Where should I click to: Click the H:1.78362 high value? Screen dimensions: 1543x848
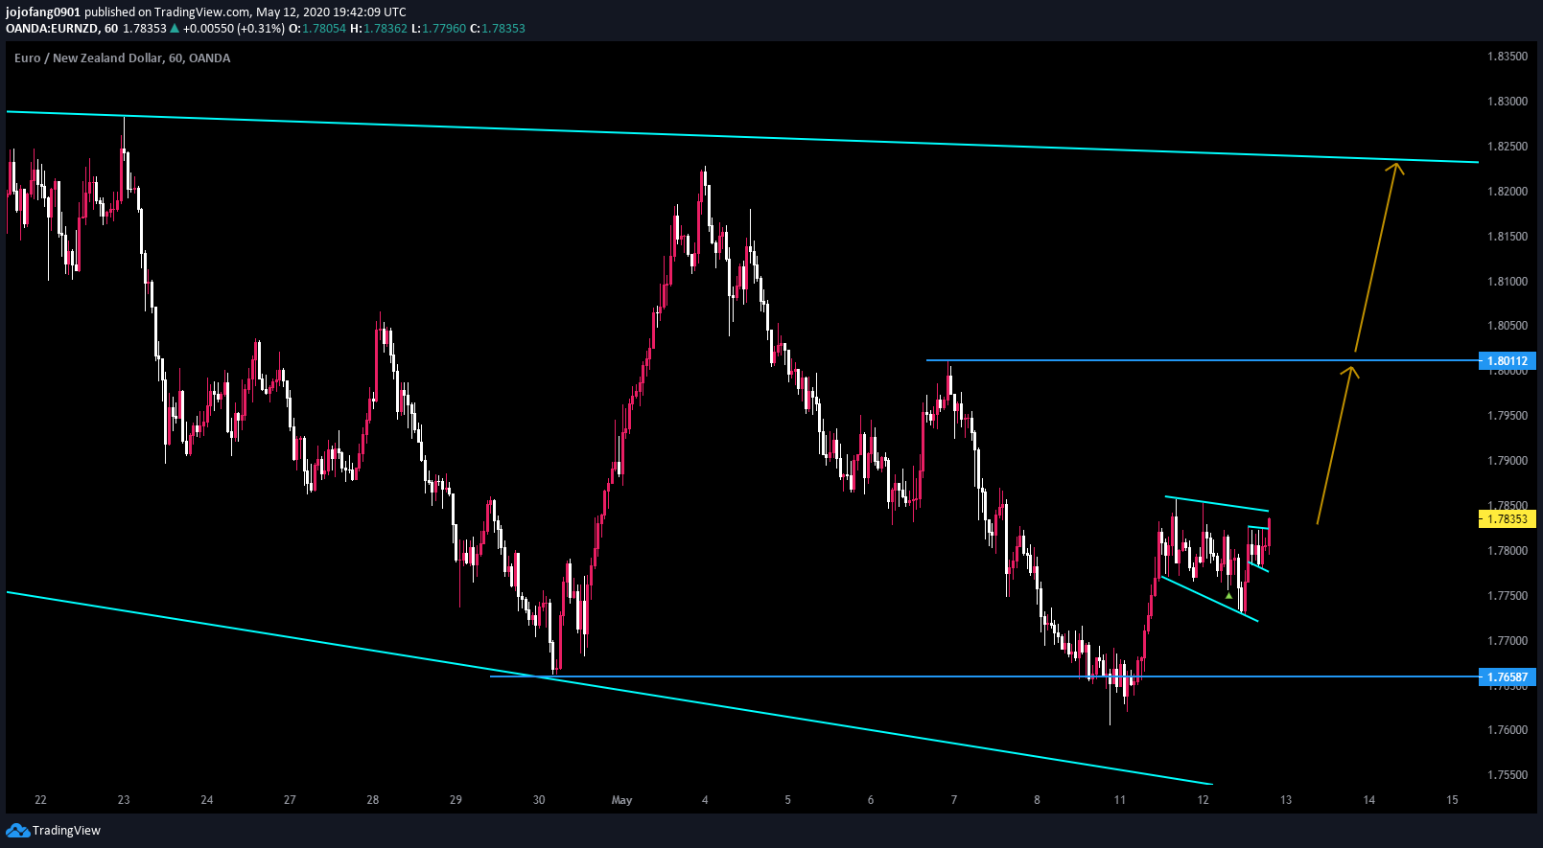[379, 29]
